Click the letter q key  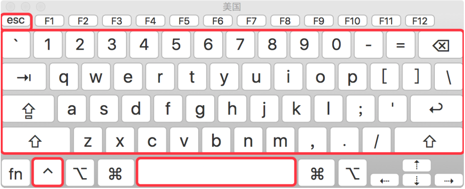[x=64, y=78]
